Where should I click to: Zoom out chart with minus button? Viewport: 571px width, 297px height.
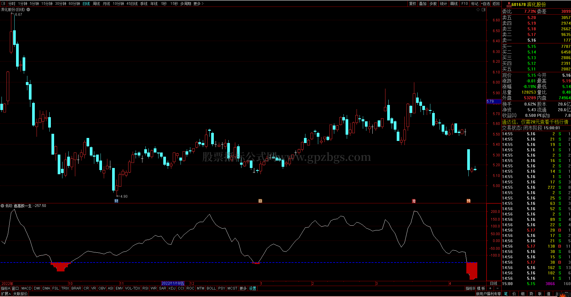(498, 288)
